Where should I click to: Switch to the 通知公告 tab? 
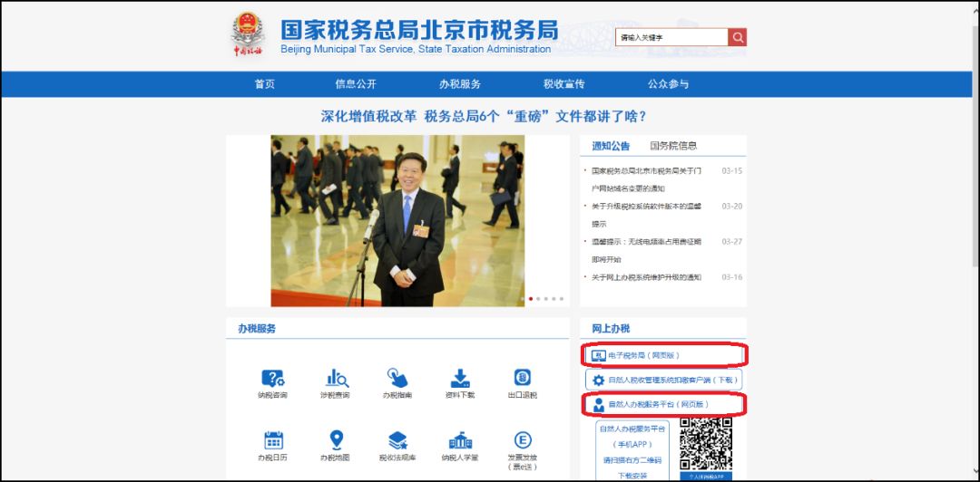pos(611,146)
